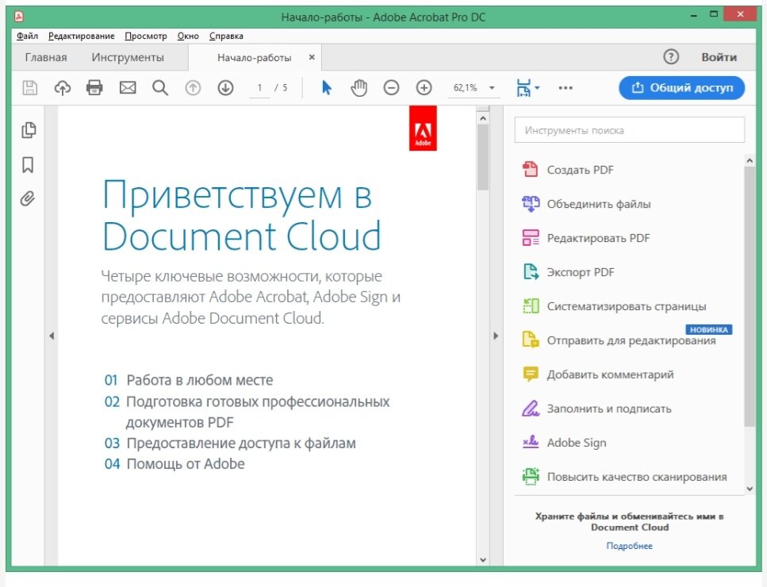
Task: Go to next page arrow icon
Action: pyautogui.click(x=225, y=88)
